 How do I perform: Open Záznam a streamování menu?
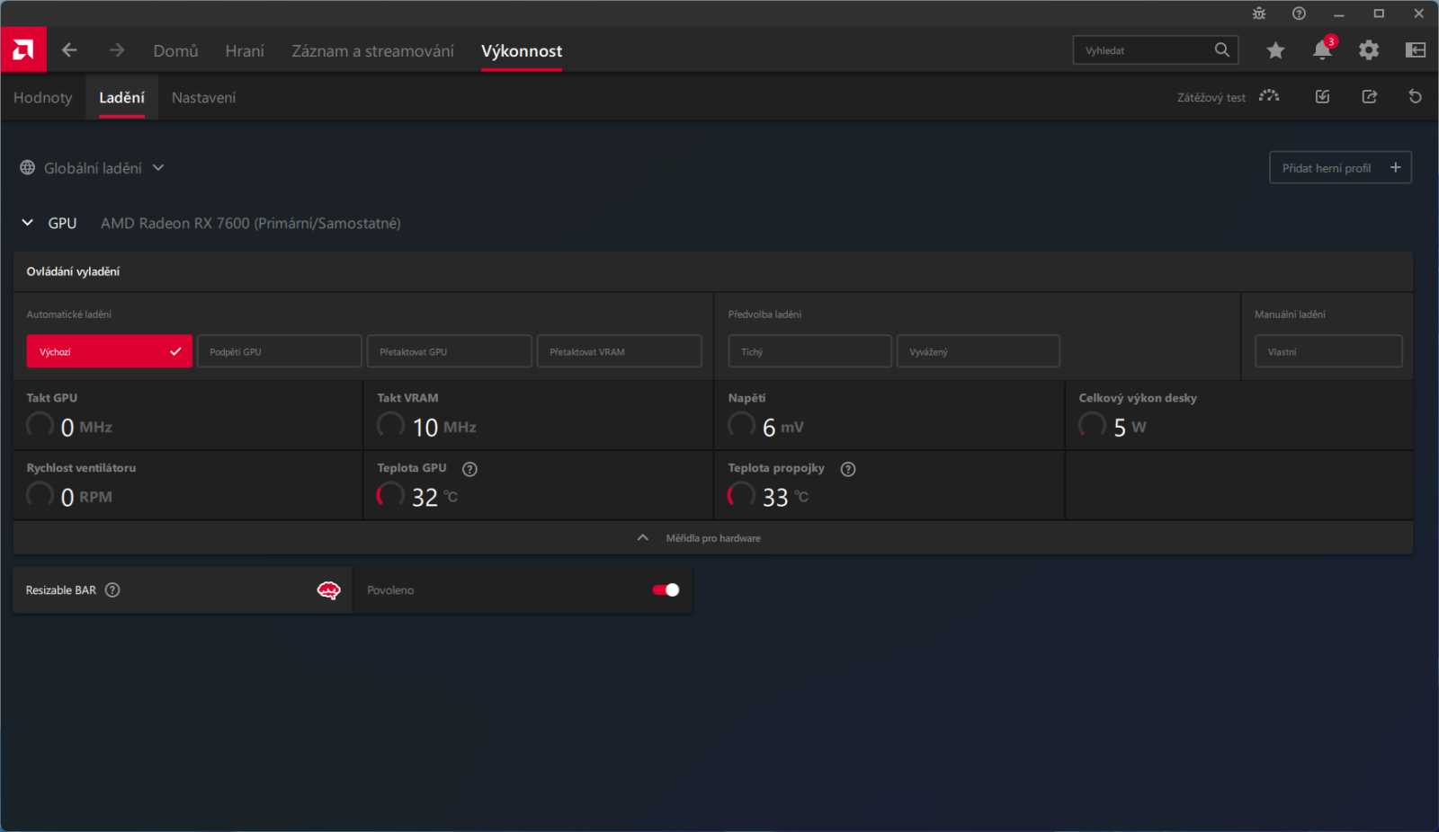pos(372,51)
